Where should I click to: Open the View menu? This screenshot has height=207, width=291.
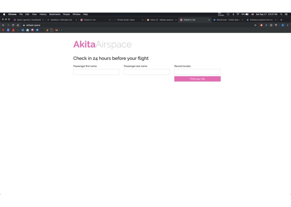34,14
